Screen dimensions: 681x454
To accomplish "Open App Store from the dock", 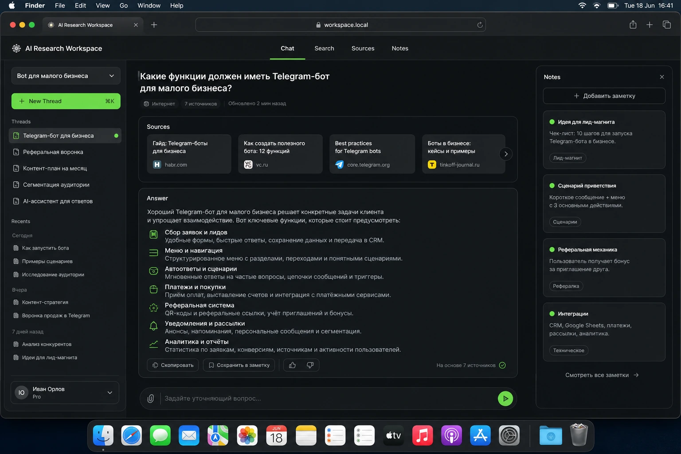I will pyautogui.click(x=481, y=435).
